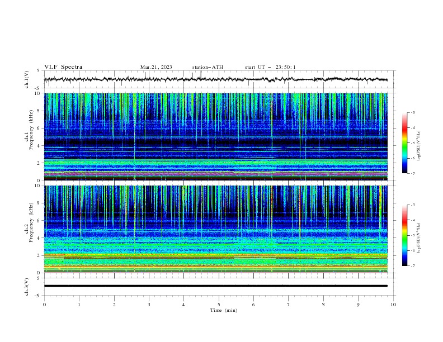Click the "ch.1(V)" axis label

click(27, 79)
